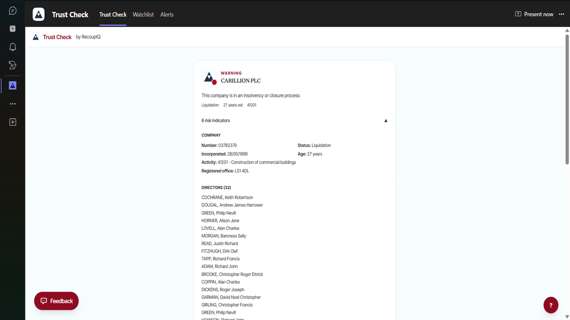Select director HORNER, Alison Jane
This screenshot has height=320, width=570.
(220, 220)
